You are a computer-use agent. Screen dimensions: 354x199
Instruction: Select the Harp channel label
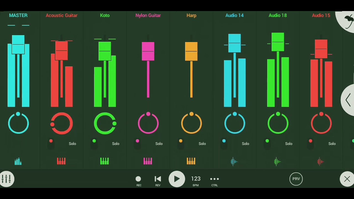(191, 15)
